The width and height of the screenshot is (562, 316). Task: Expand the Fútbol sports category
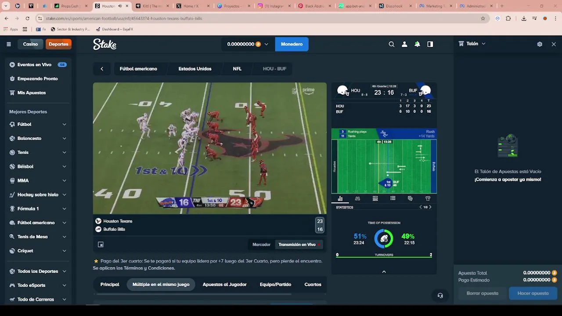pos(38,124)
